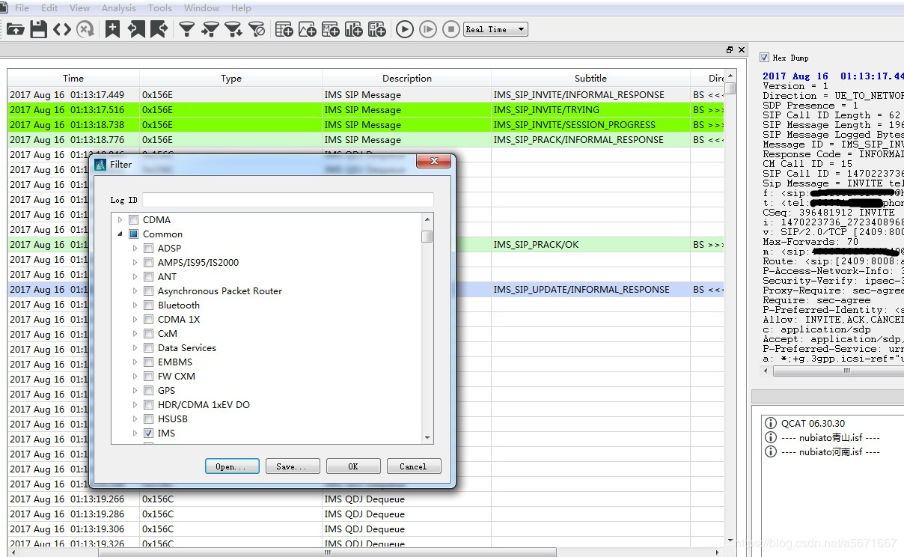Open the Help menu
Viewport: 904px width, 557px height.
pos(241,8)
